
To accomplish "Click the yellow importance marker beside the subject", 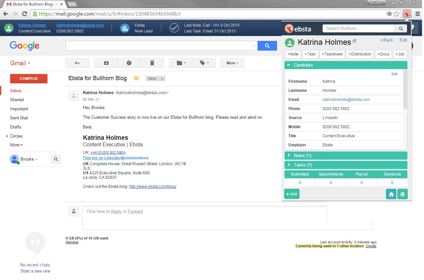I will (137, 79).
